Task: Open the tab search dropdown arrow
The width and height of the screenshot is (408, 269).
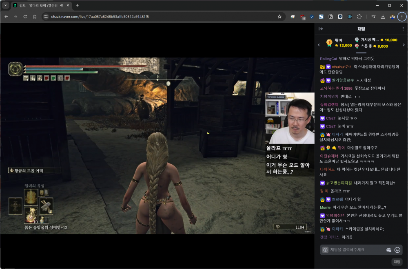Action: (x=5, y=5)
